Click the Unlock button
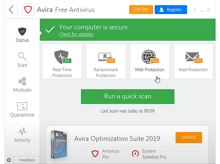The width and height of the screenshot is (220, 164). click(x=188, y=137)
